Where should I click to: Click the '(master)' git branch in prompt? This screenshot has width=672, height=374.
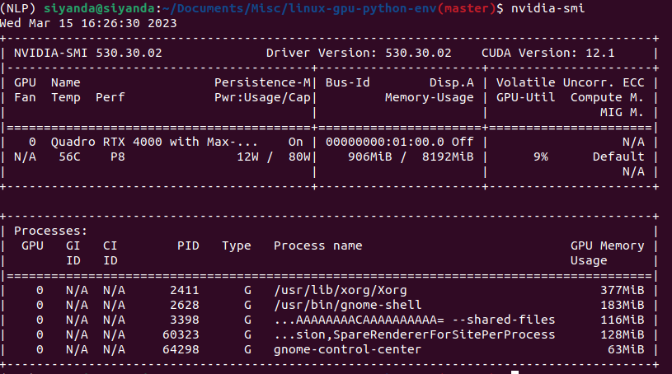pyautogui.click(x=467, y=8)
